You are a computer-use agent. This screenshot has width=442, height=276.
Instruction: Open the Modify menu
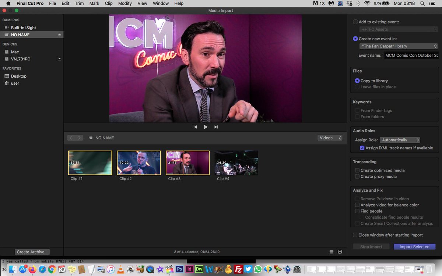tap(125, 3)
